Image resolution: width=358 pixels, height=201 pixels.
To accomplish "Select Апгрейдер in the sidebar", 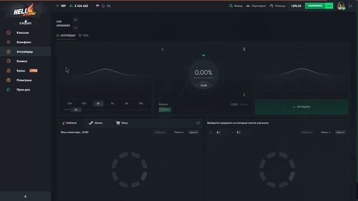I will 25,52.
